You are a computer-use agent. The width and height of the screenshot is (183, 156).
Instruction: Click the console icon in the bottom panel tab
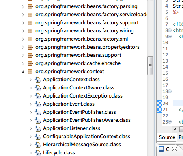(x=161, y=149)
